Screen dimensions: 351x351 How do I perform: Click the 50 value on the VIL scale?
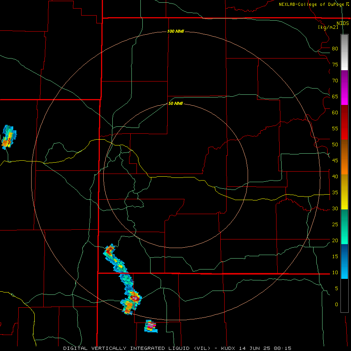click(x=335, y=145)
